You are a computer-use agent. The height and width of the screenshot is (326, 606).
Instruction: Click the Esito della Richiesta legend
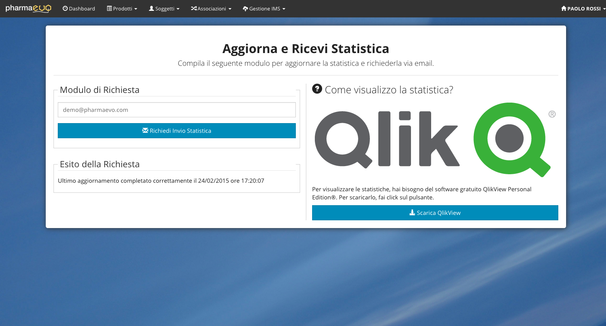(100, 164)
